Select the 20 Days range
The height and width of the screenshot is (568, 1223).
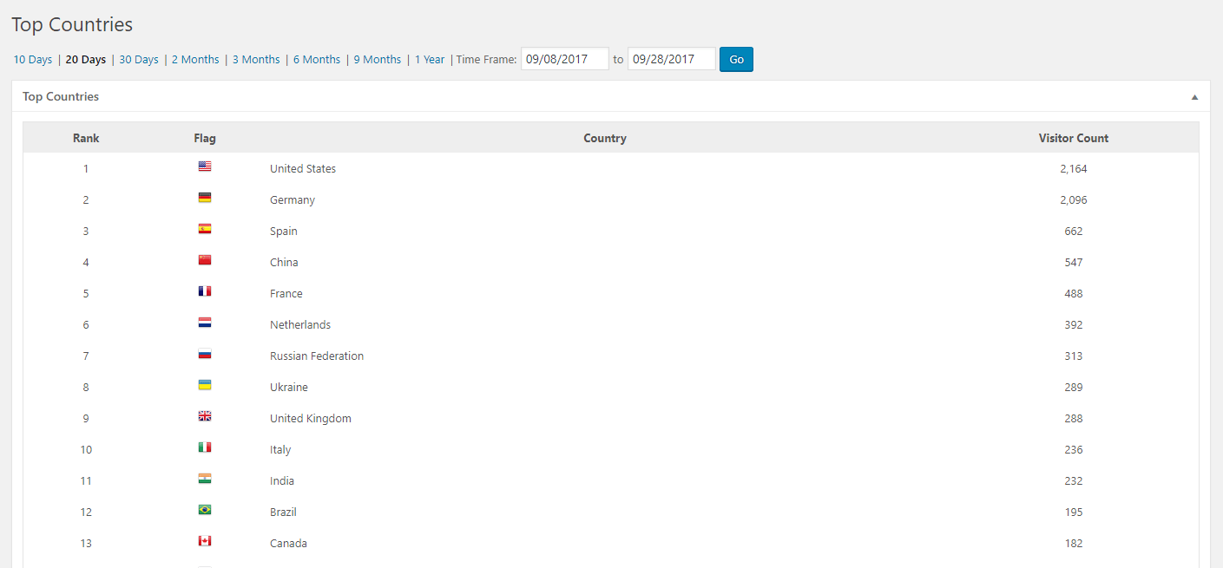pos(86,60)
